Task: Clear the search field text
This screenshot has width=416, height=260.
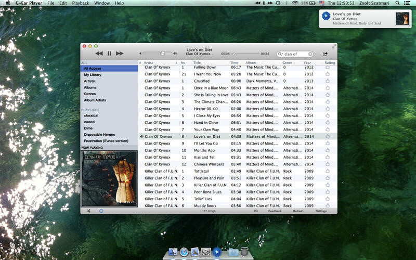Action: [310, 54]
